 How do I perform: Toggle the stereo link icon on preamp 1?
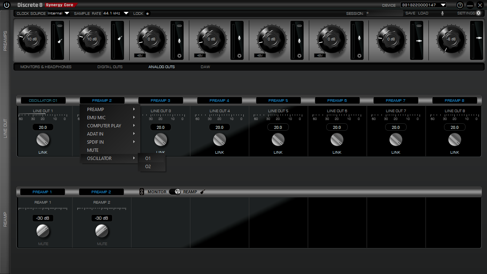click(60, 25)
